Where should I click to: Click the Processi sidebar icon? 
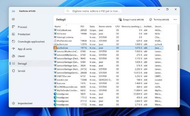tap(13, 27)
